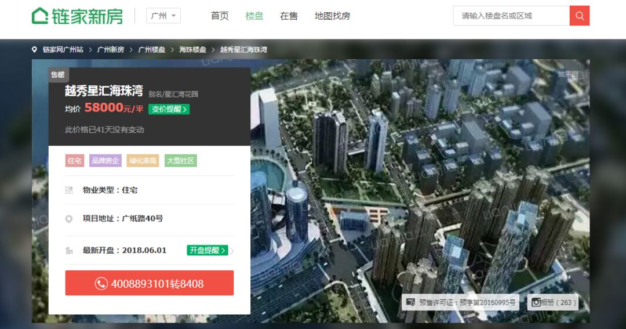This screenshot has height=329, width=626.
Task: Click the red search magnifier button
Action: (580, 16)
